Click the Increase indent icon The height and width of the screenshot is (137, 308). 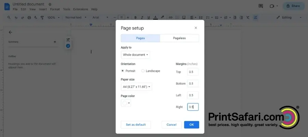coord(241,17)
